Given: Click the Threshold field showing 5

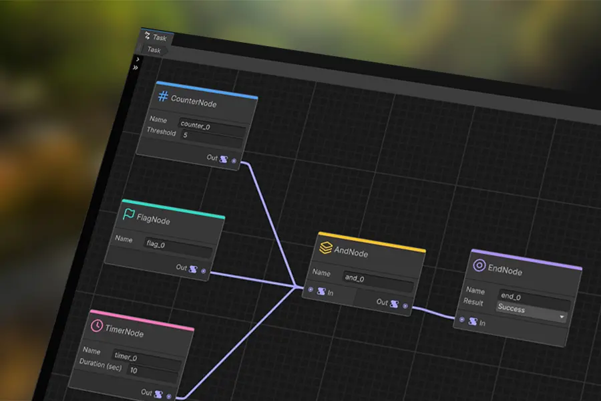Looking at the screenshot, I should click(x=212, y=138).
